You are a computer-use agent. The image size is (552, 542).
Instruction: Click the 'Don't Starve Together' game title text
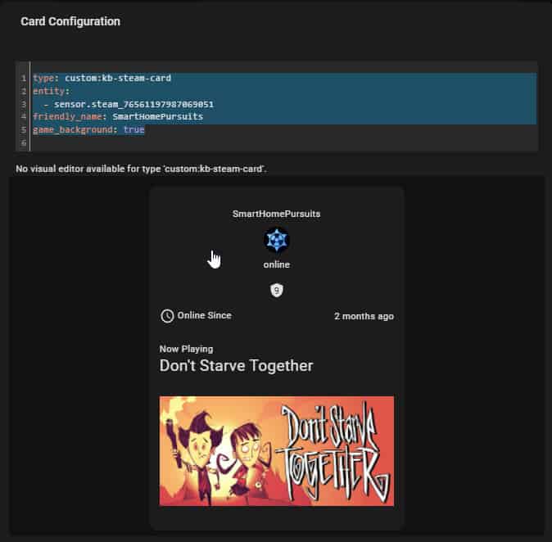(x=236, y=365)
